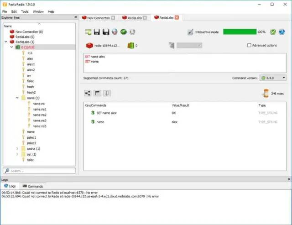Switch to the Commands log tab
292x225 pixels.
(33, 186)
